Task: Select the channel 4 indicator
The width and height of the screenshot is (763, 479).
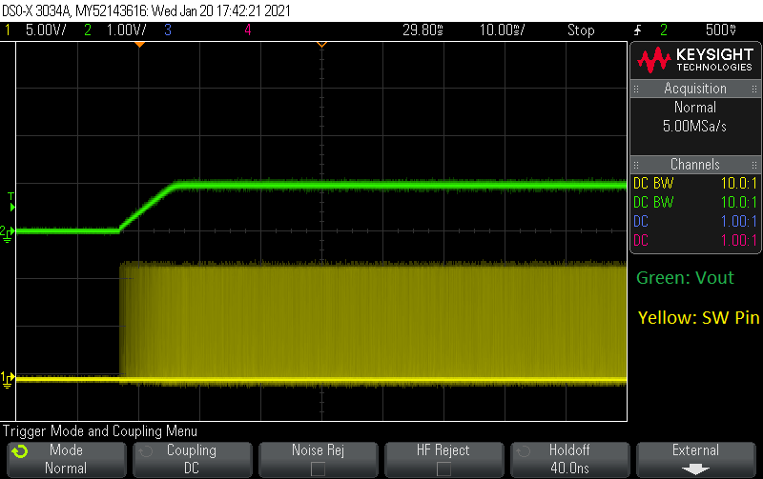Action: pos(248,30)
